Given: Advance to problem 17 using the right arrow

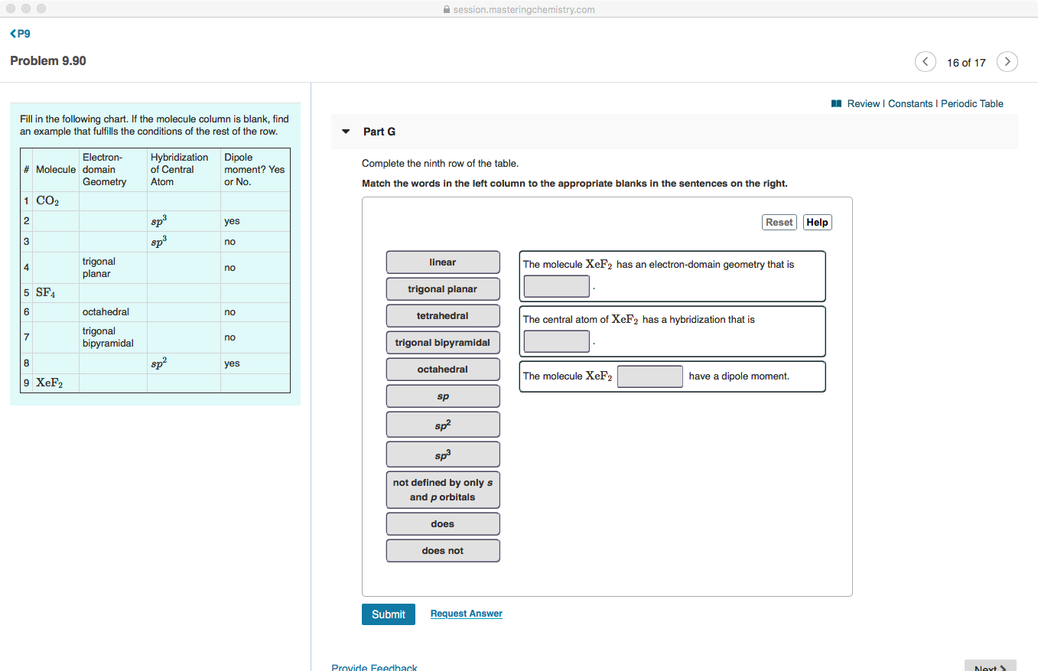Looking at the screenshot, I should coord(1007,61).
